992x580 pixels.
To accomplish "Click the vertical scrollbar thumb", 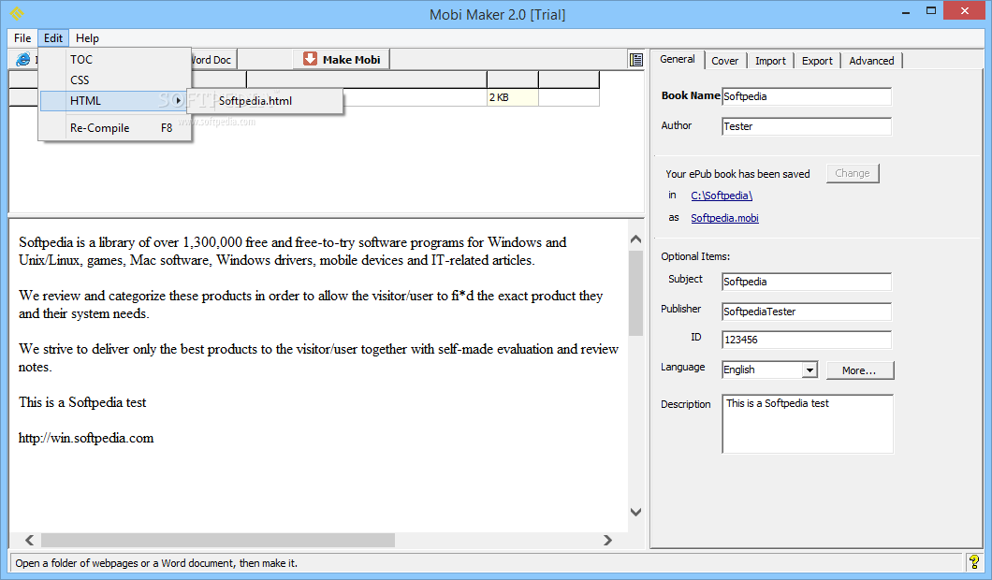I will pos(635,293).
